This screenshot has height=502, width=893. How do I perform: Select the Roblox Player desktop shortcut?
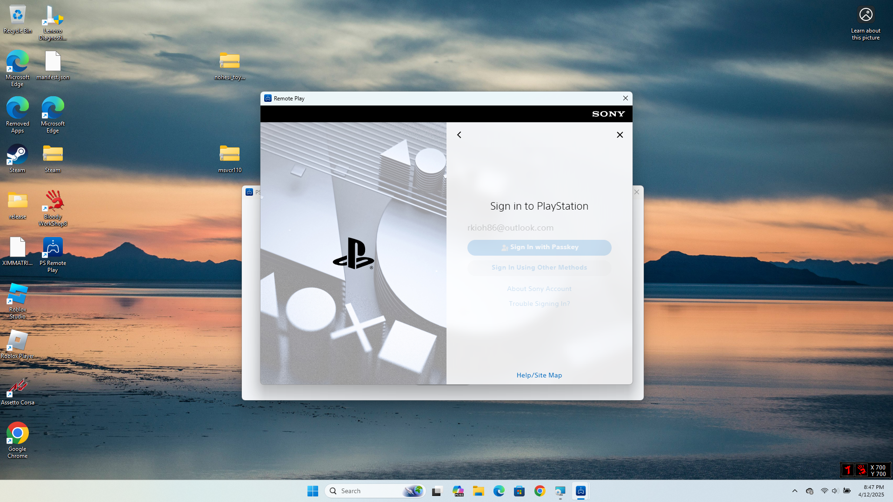coord(18,345)
